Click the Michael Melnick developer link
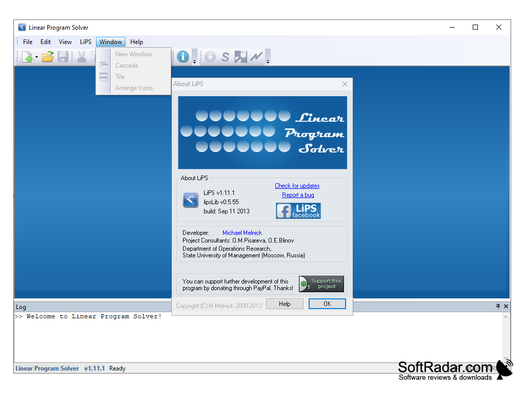 click(242, 233)
